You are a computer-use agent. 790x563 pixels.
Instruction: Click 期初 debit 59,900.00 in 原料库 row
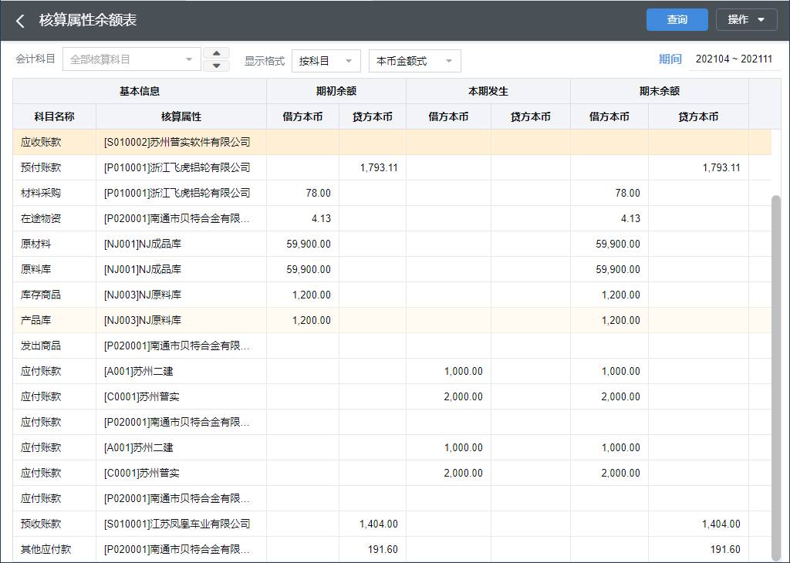tap(302, 269)
